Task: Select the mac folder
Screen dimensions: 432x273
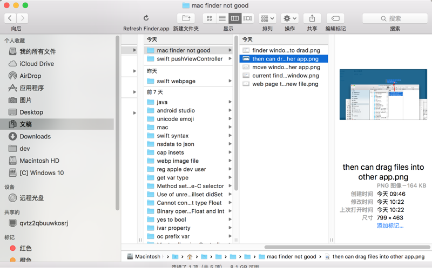Action: pos(188,127)
